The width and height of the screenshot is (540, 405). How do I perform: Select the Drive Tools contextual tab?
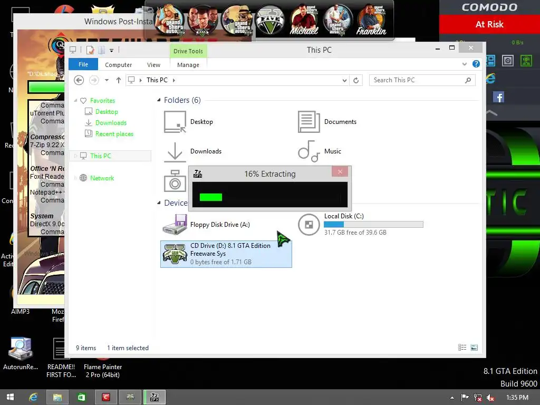tap(188, 51)
